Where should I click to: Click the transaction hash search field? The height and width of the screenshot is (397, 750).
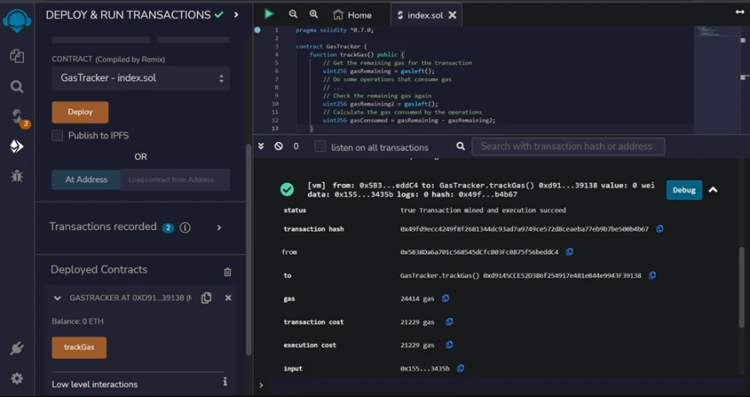pyautogui.click(x=569, y=147)
